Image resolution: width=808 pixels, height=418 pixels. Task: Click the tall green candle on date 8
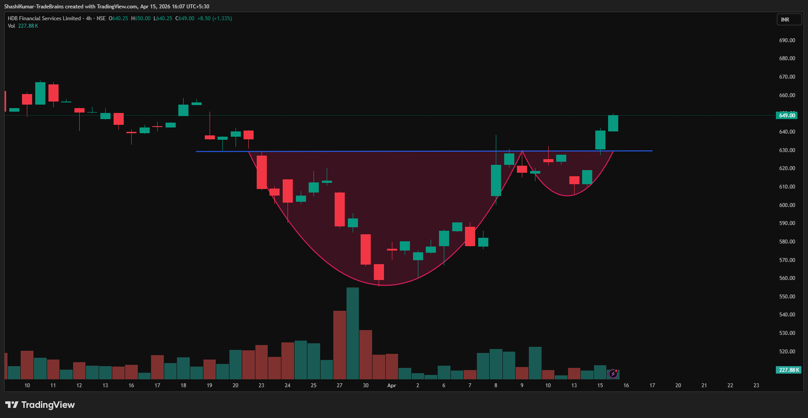coord(496,180)
